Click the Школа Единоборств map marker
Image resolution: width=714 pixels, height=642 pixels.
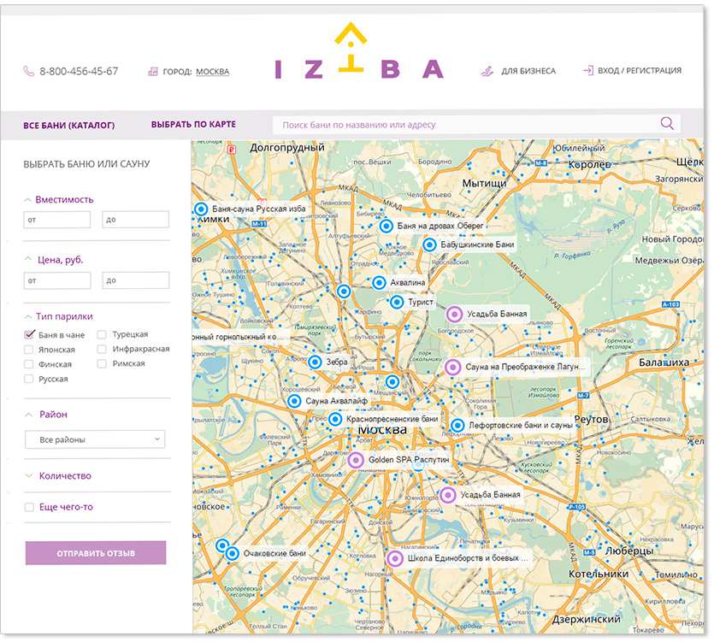(x=395, y=559)
